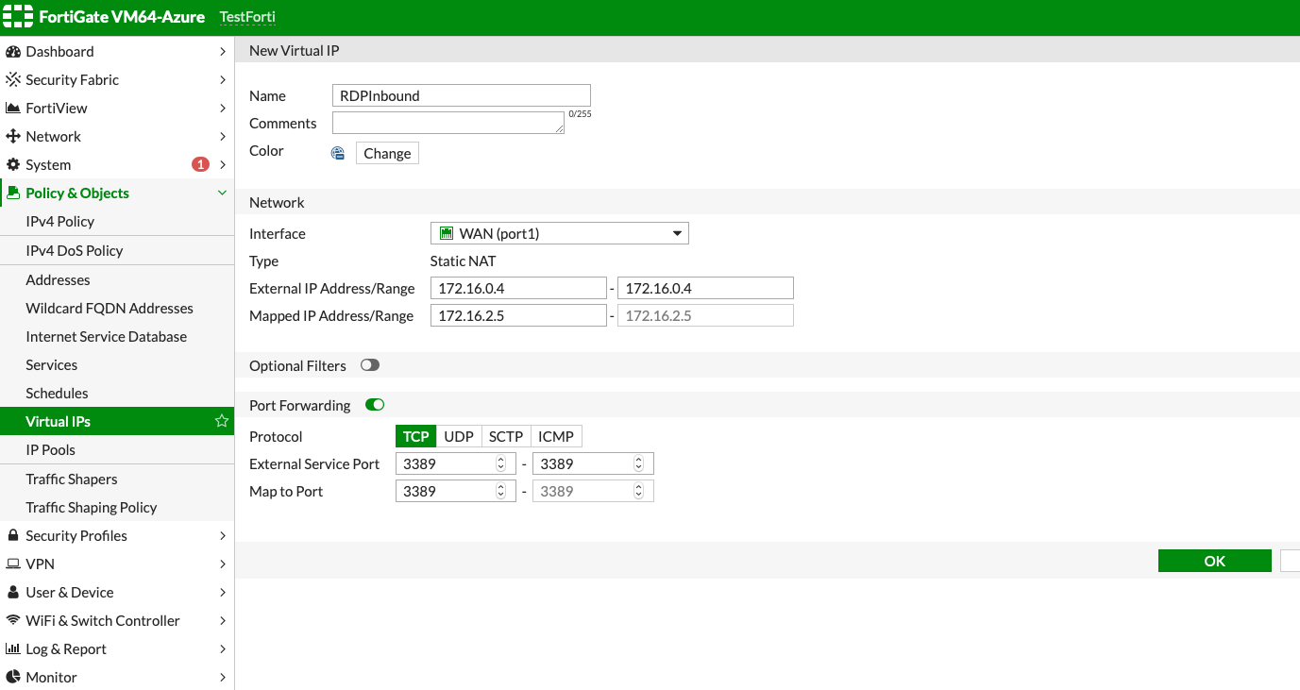Disable Port Forwarding
1300x690 pixels.
click(374, 404)
